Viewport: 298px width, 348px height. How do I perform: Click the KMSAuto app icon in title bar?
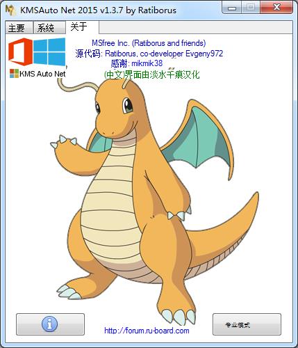(x=10, y=10)
